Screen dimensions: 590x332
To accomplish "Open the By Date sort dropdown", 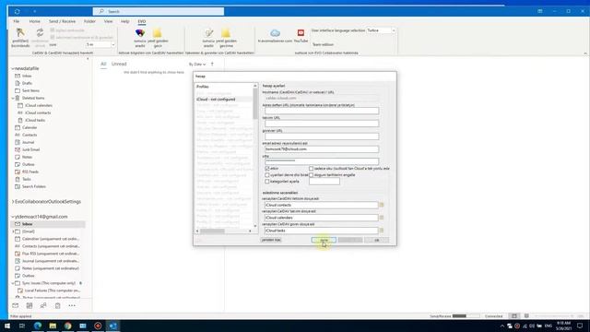I will point(197,65).
